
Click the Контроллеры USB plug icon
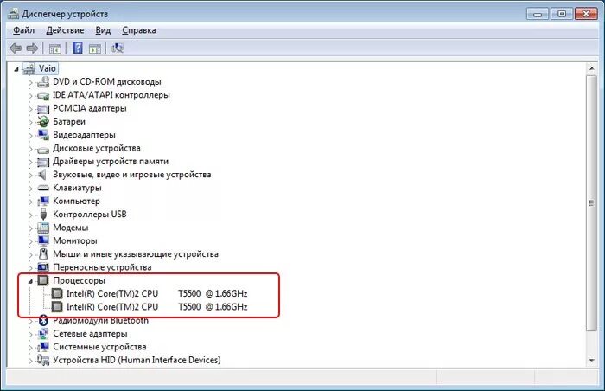(x=43, y=215)
